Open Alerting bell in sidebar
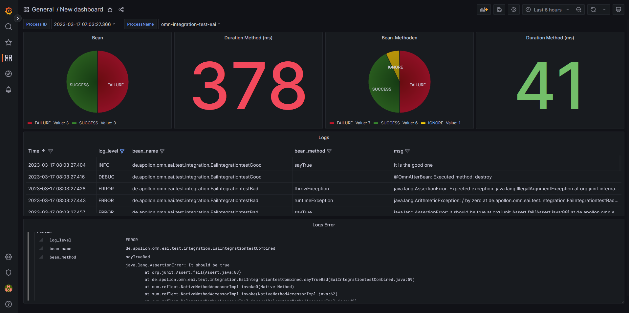The width and height of the screenshot is (629, 313). (x=9, y=90)
